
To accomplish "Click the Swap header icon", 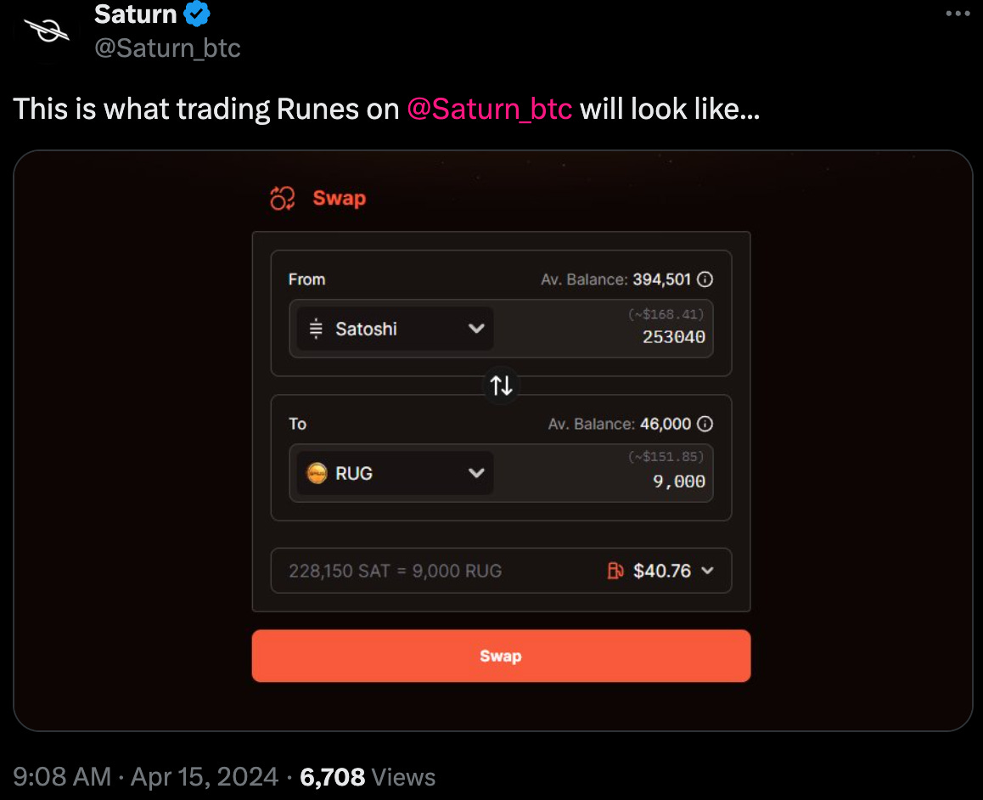I will pyautogui.click(x=282, y=199).
